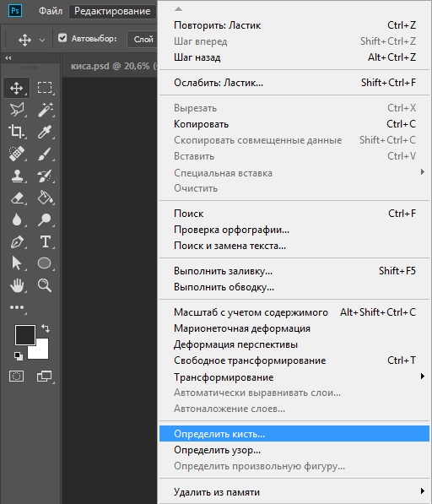432x504 pixels.
Task: Expand Удалить из памяти submenu
Action: (294, 492)
